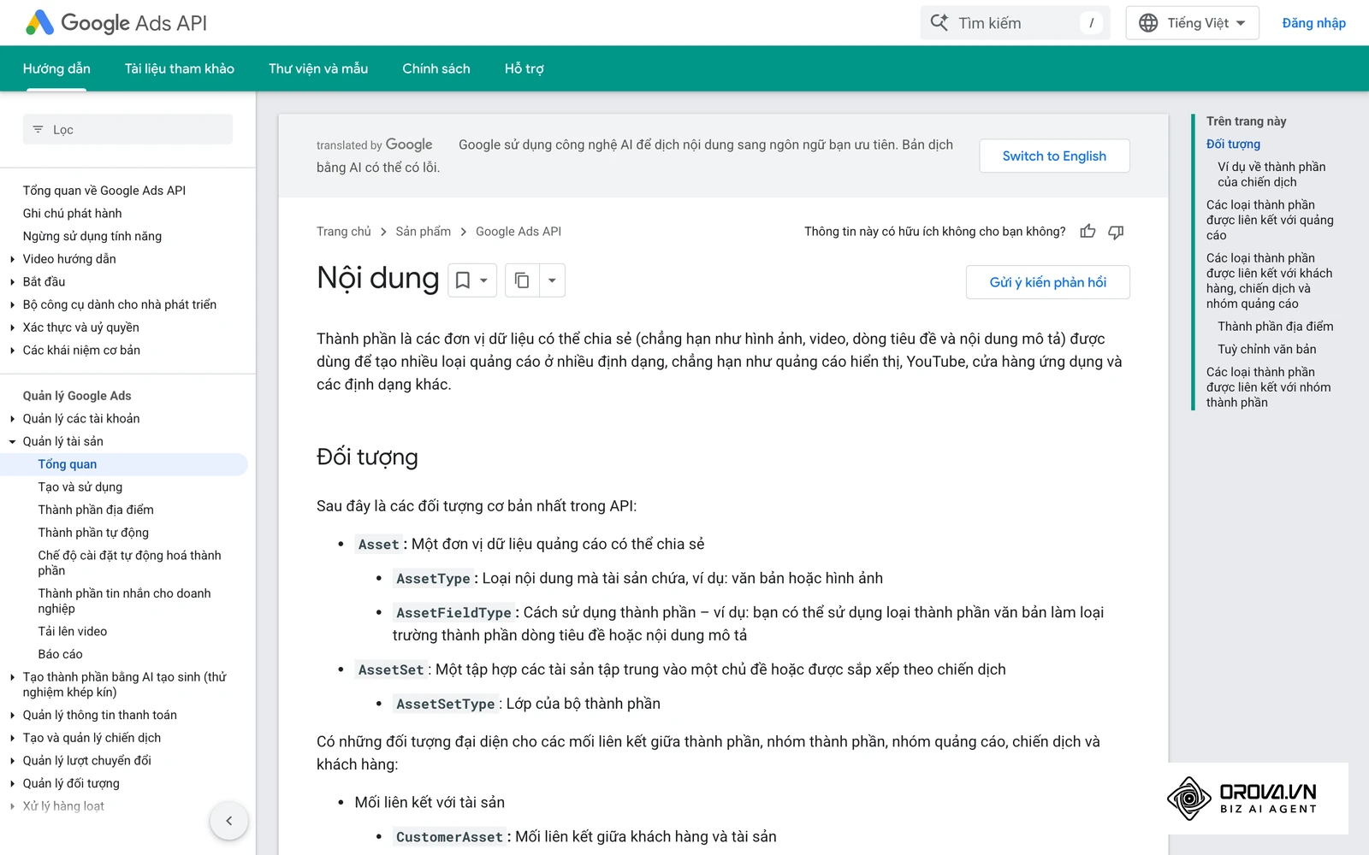Click the thumbs down not helpful icon
The height and width of the screenshot is (855, 1369).
[x=1116, y=232]
